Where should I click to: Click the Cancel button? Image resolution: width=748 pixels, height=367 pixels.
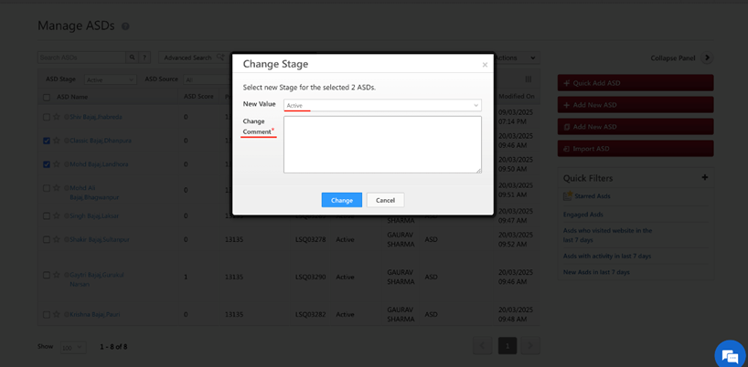point(385,200)
